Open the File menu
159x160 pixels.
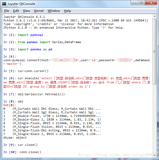(6, 11)
